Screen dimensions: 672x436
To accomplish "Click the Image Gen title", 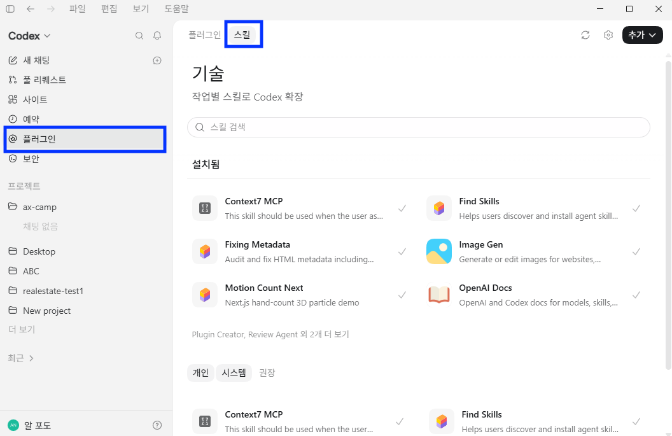I will [x=481, y=245].
